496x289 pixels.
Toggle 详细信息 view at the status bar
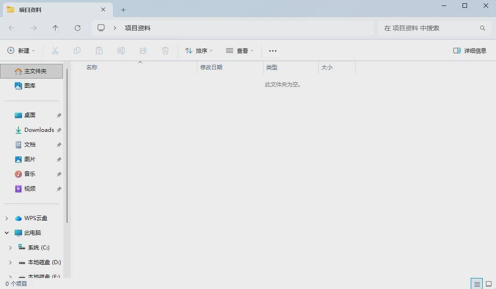click(x=477, y=283)
